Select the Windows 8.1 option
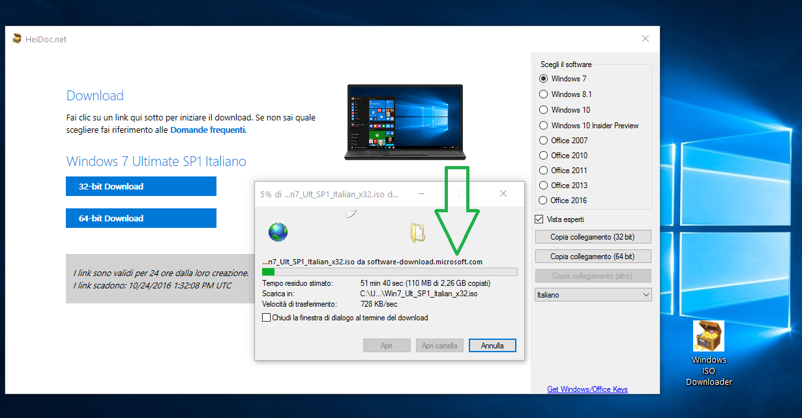 click(x=544, y=94)
